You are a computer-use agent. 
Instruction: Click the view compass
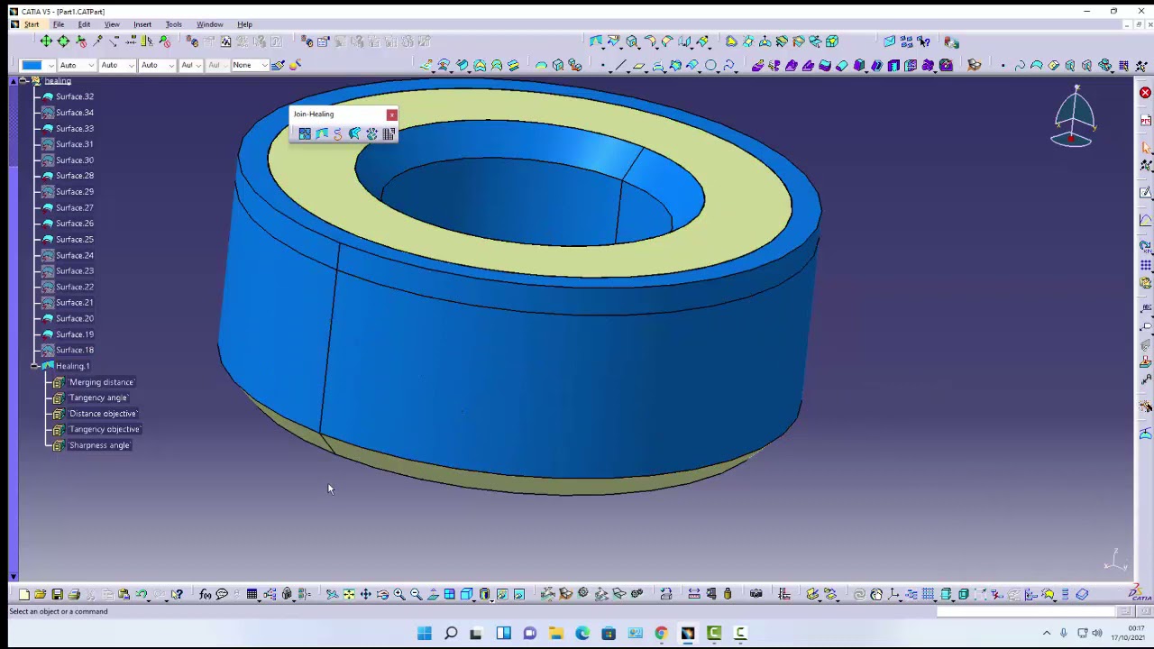point(1075,117)
